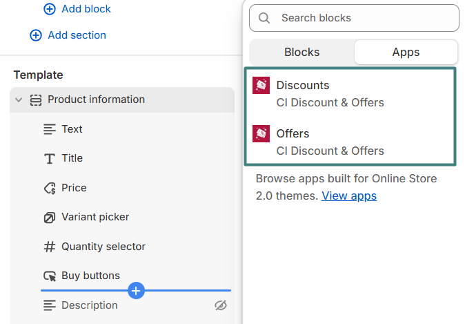
Task: Click the Variant picker icon
Action: pos(50,218)
